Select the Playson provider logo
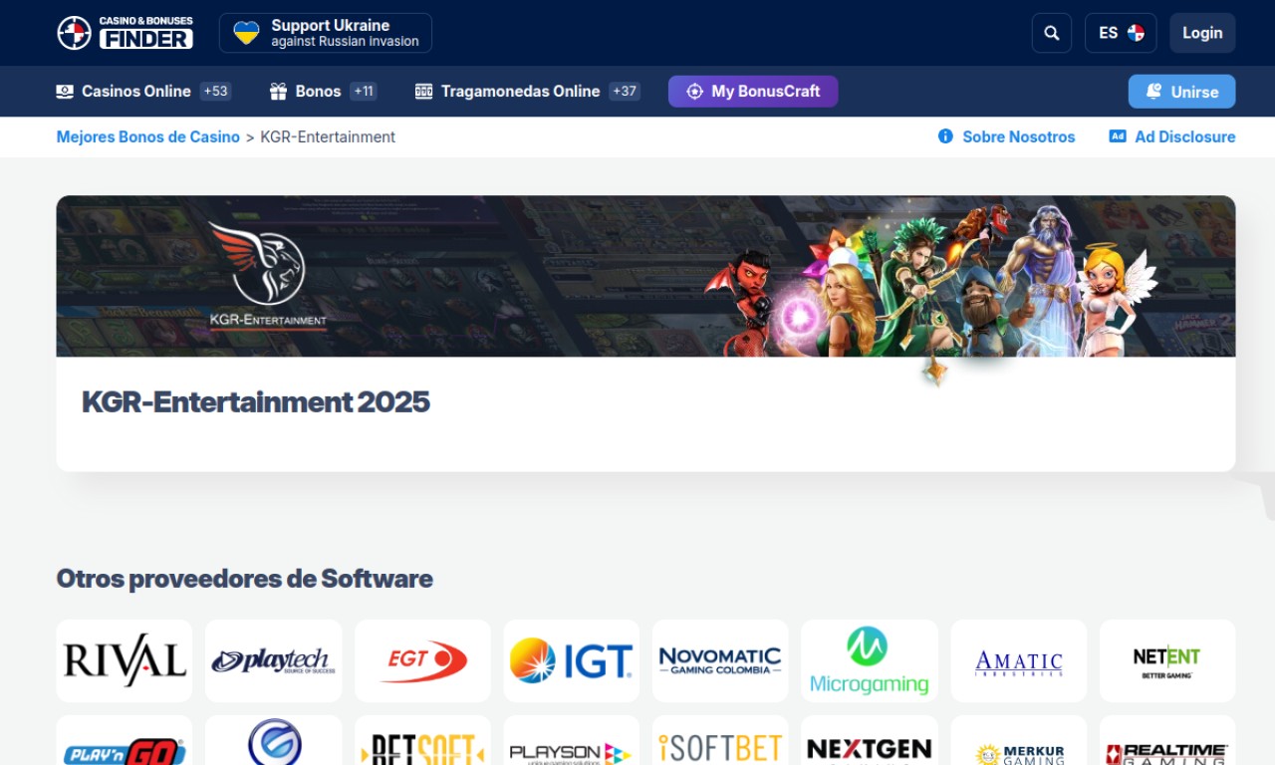 tap(571, 740)
